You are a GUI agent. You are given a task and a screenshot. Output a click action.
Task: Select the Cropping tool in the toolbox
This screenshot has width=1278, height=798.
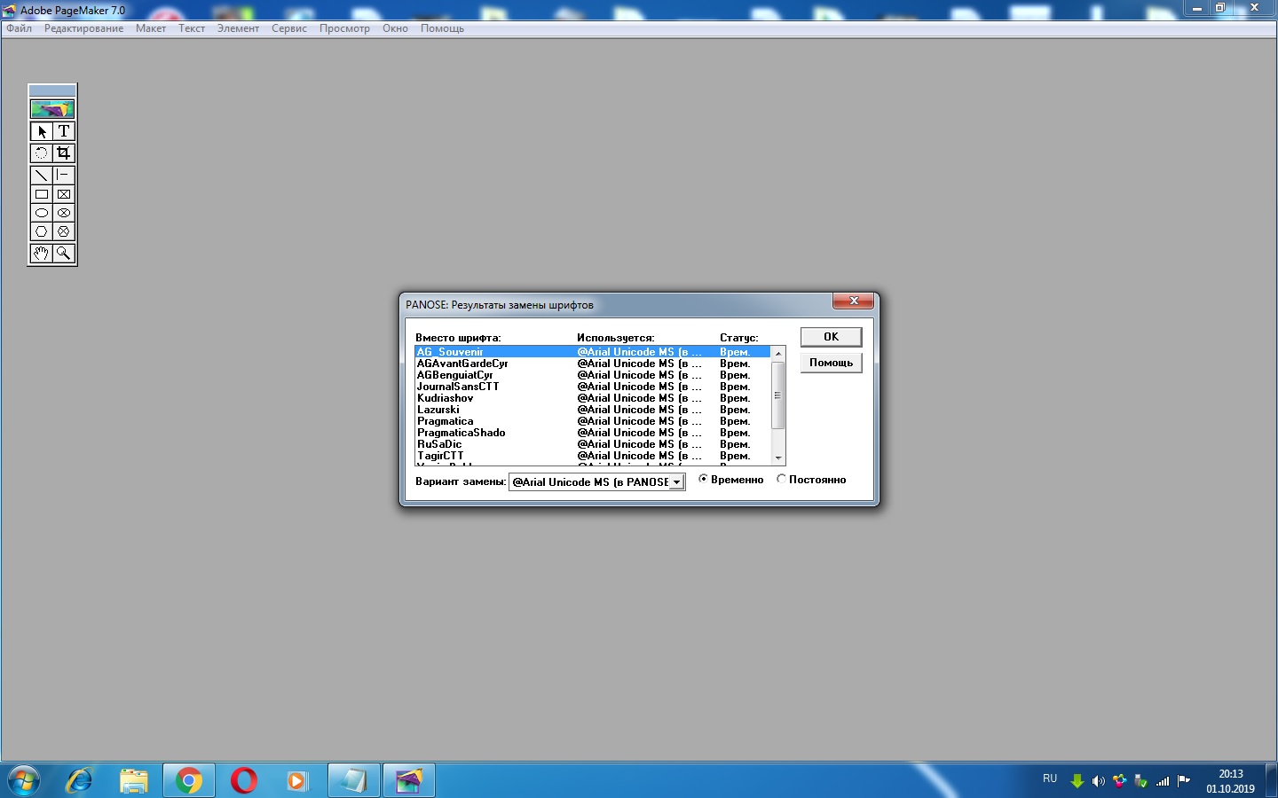(x=64, y=153)
